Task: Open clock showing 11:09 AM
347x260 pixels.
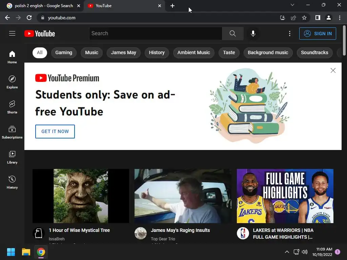Action: pos(322,252)
